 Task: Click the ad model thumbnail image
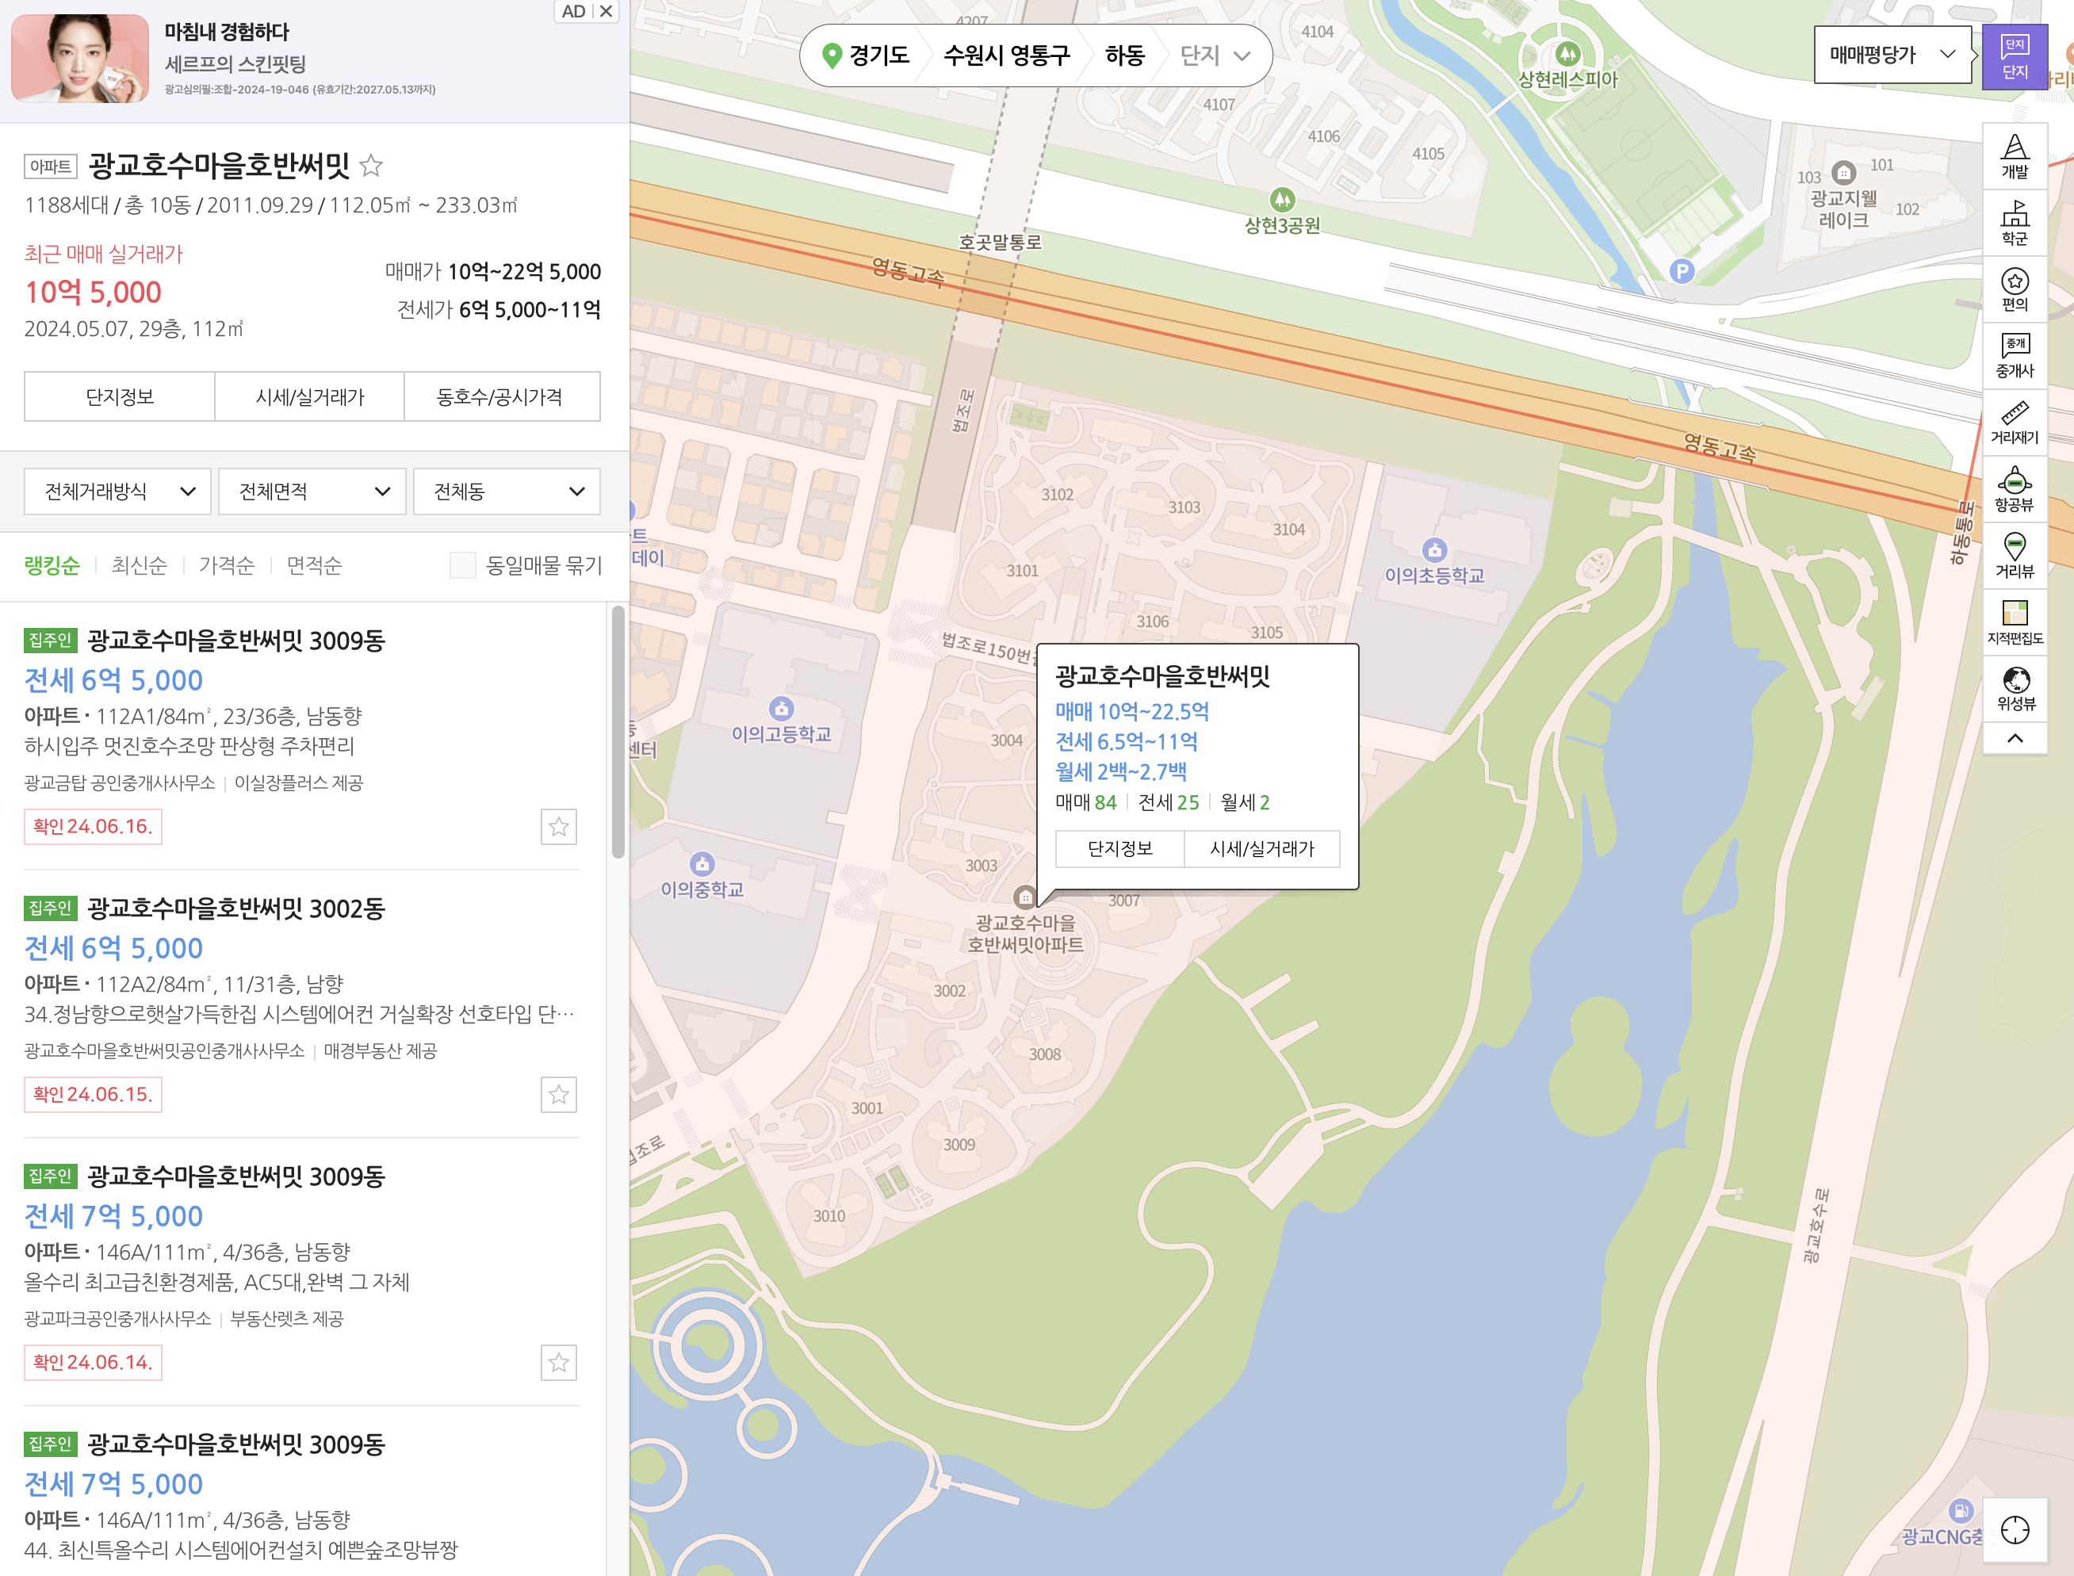[80, 58]
